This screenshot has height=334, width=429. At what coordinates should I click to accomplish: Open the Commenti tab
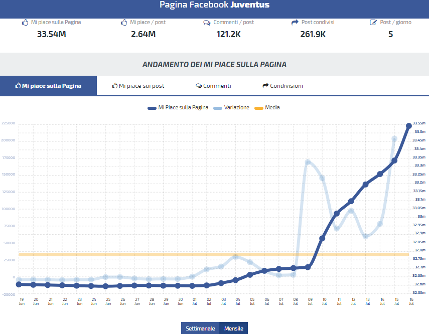[213, 86]
